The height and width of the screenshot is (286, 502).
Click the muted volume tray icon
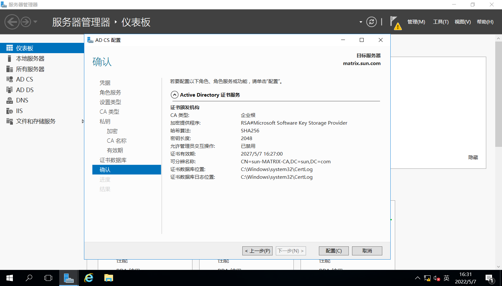pos(437,278)
